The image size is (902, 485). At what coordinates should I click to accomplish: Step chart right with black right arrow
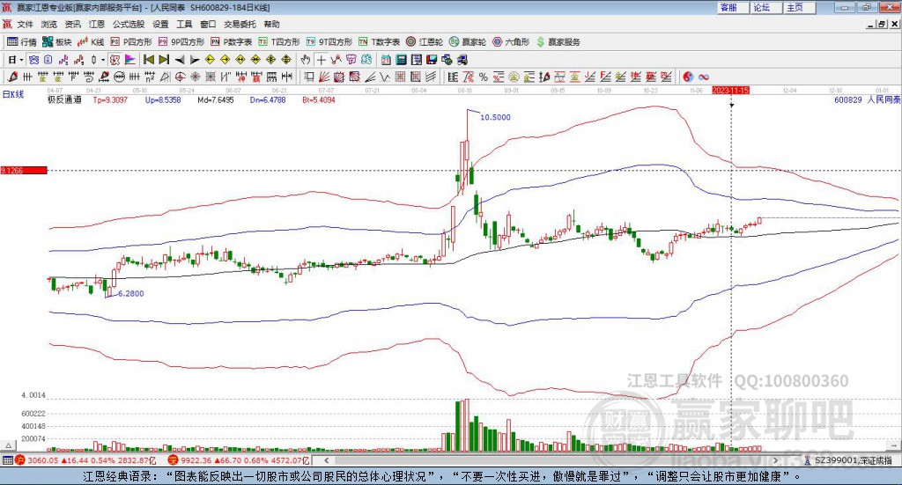pos(195,60)
